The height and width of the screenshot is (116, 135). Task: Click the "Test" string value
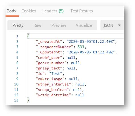(56, 73)
